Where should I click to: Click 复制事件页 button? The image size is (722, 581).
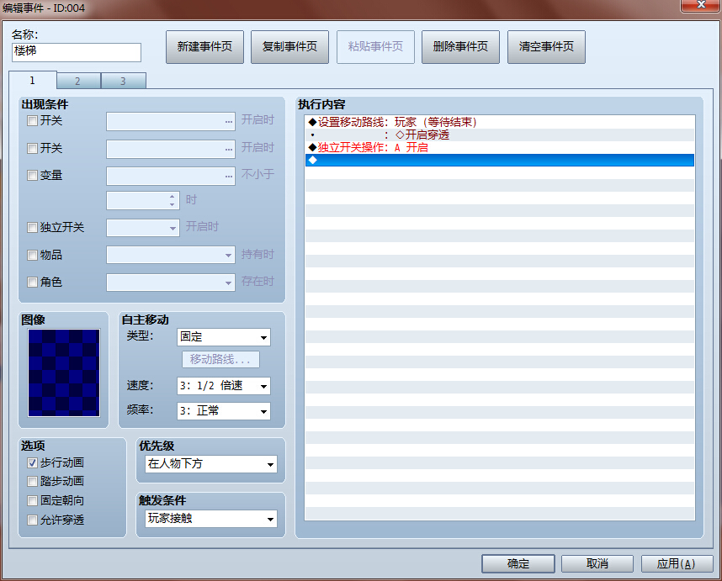(289, 47)
